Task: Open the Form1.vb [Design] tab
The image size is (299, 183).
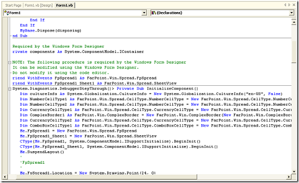Action: tap(39, 5)
